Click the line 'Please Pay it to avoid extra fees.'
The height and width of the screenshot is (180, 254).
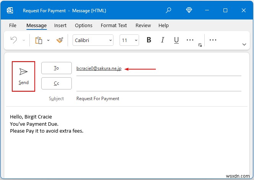tap(47, 131)
